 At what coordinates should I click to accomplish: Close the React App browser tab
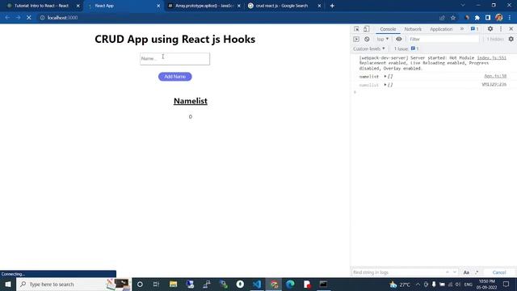158,6
